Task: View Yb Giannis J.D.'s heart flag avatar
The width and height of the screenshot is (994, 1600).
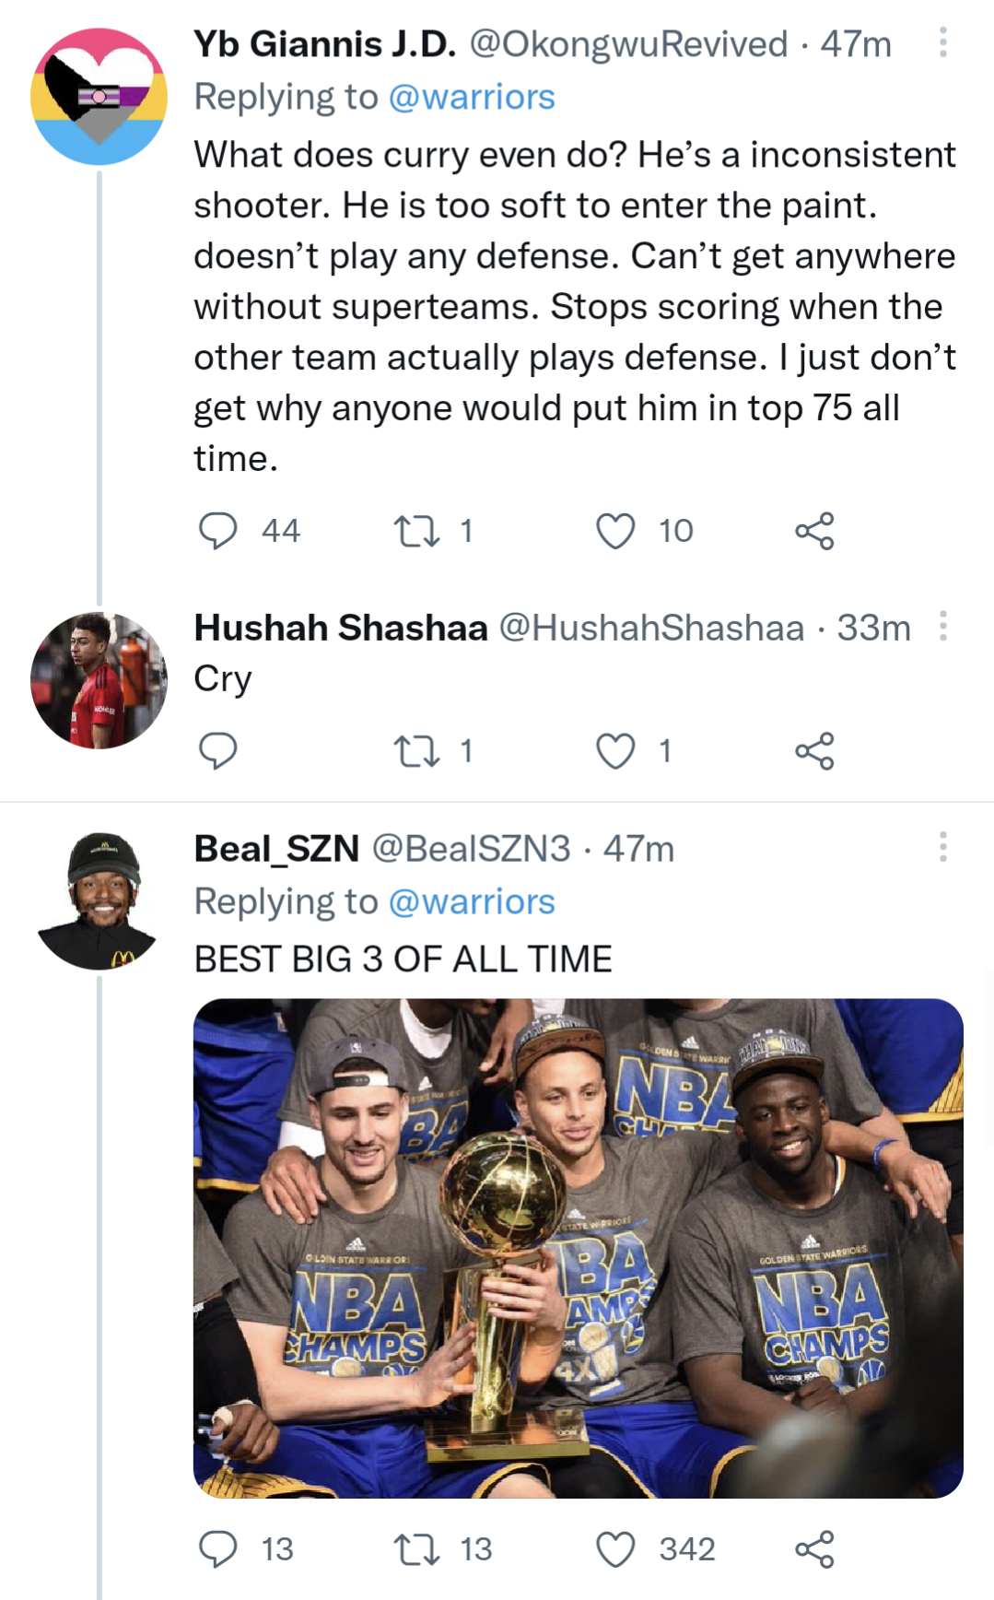Action: coord(99,97)
